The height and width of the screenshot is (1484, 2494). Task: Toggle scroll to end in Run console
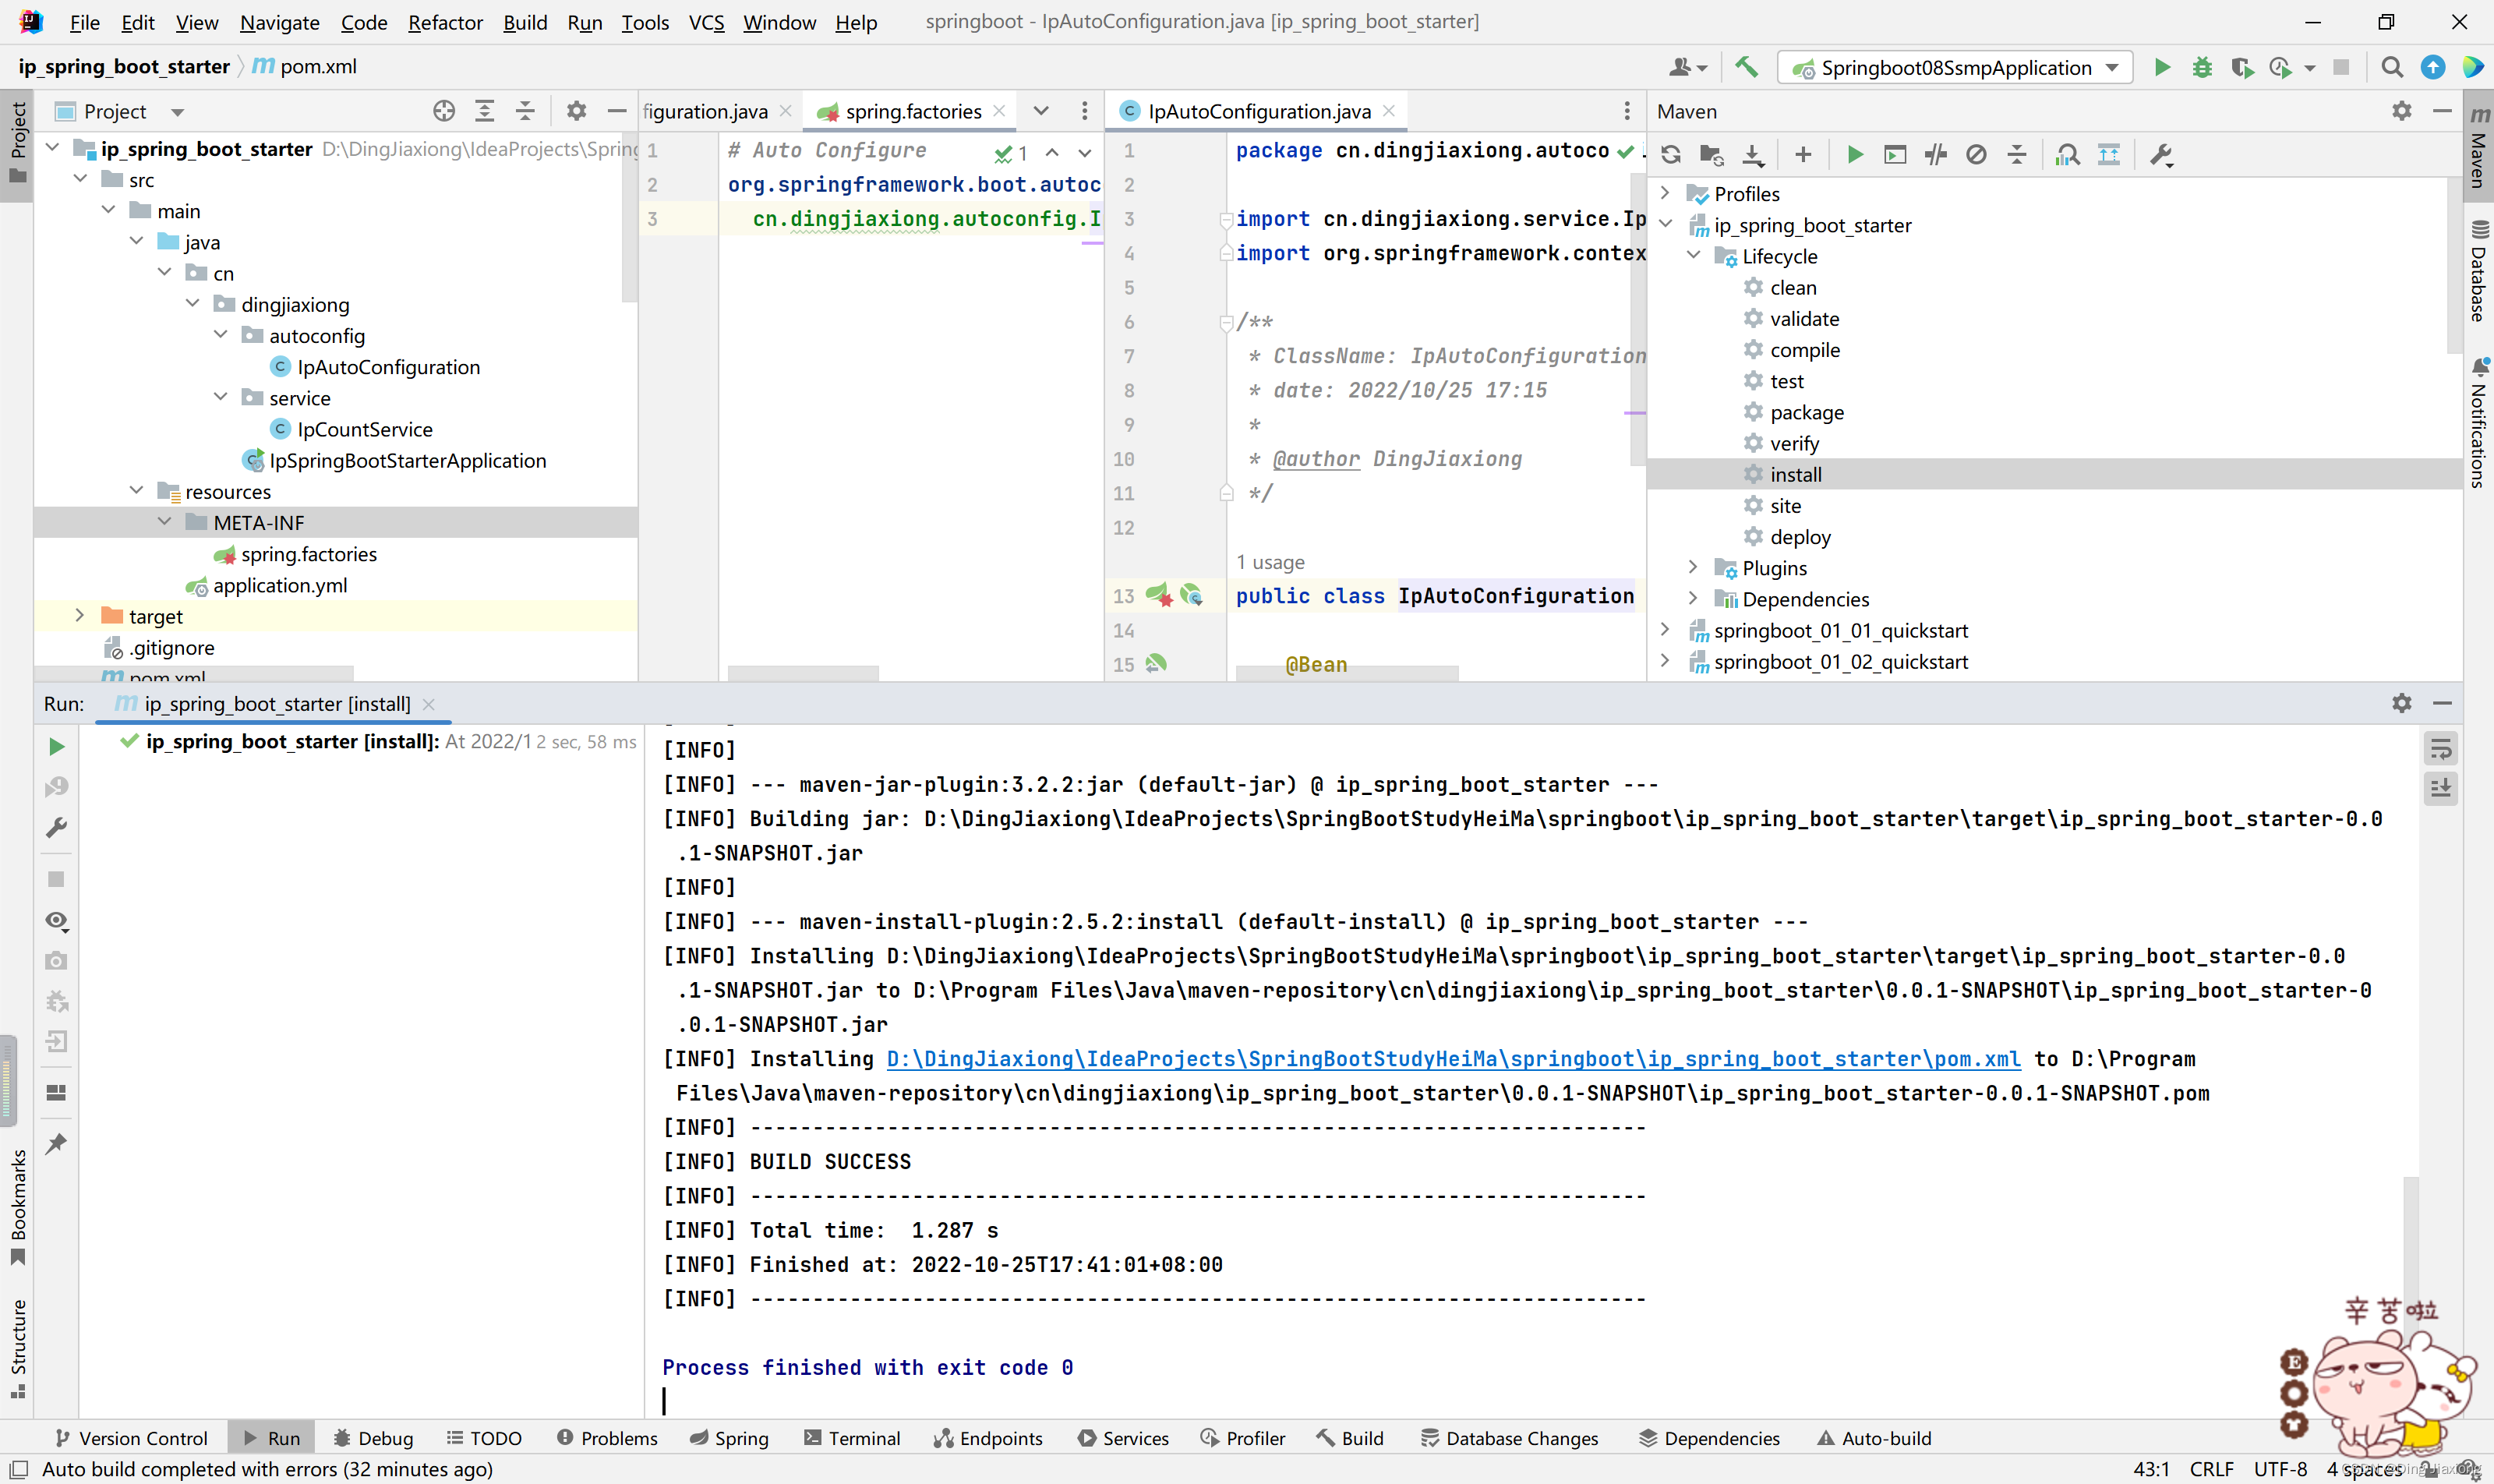[x=2440, y=788]
